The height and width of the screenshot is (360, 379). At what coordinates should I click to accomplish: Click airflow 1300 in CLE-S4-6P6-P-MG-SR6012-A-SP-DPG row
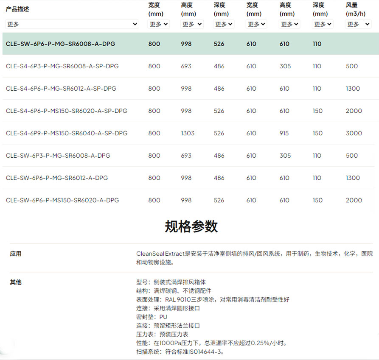click(x=353, y=89)
